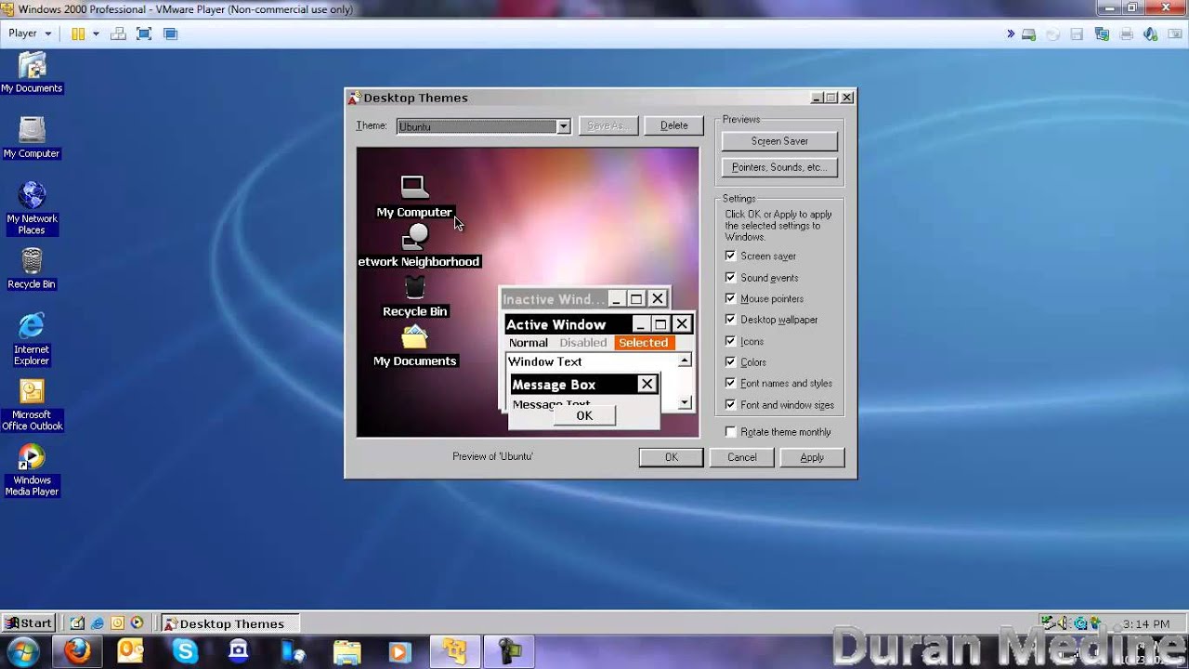The image size is (1189, 669).
Task: Apply the Ubuntu theme
Action: point(812,457)
